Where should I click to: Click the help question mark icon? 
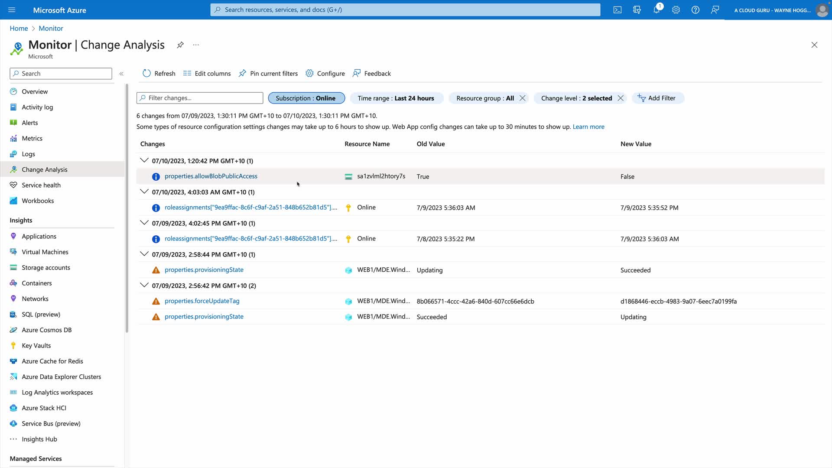(x=695, y=10)
